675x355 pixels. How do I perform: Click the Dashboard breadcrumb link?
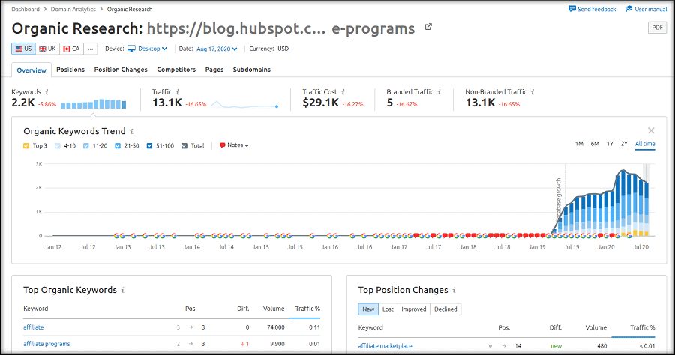[25, 10]
